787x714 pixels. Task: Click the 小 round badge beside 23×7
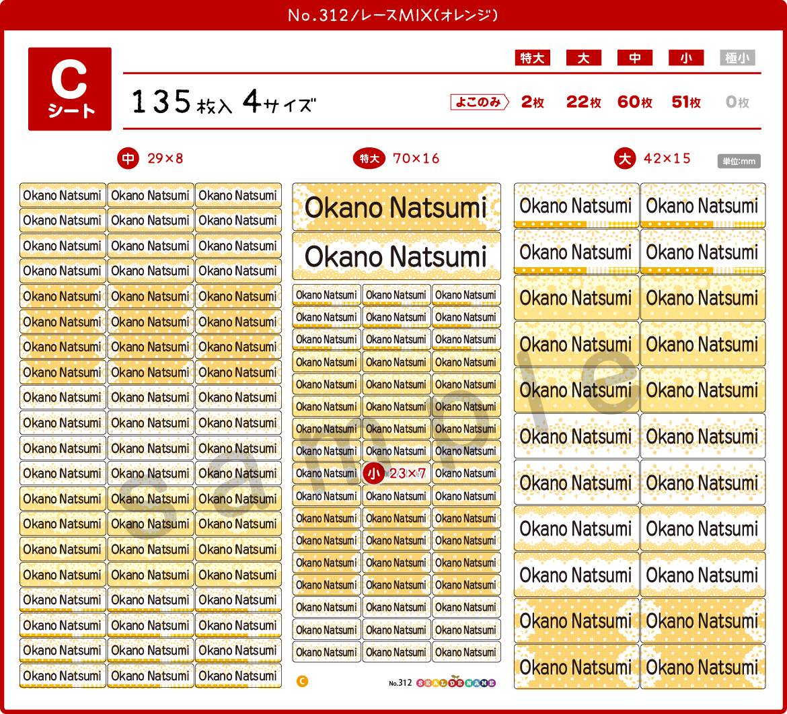[x=373, y=473]
